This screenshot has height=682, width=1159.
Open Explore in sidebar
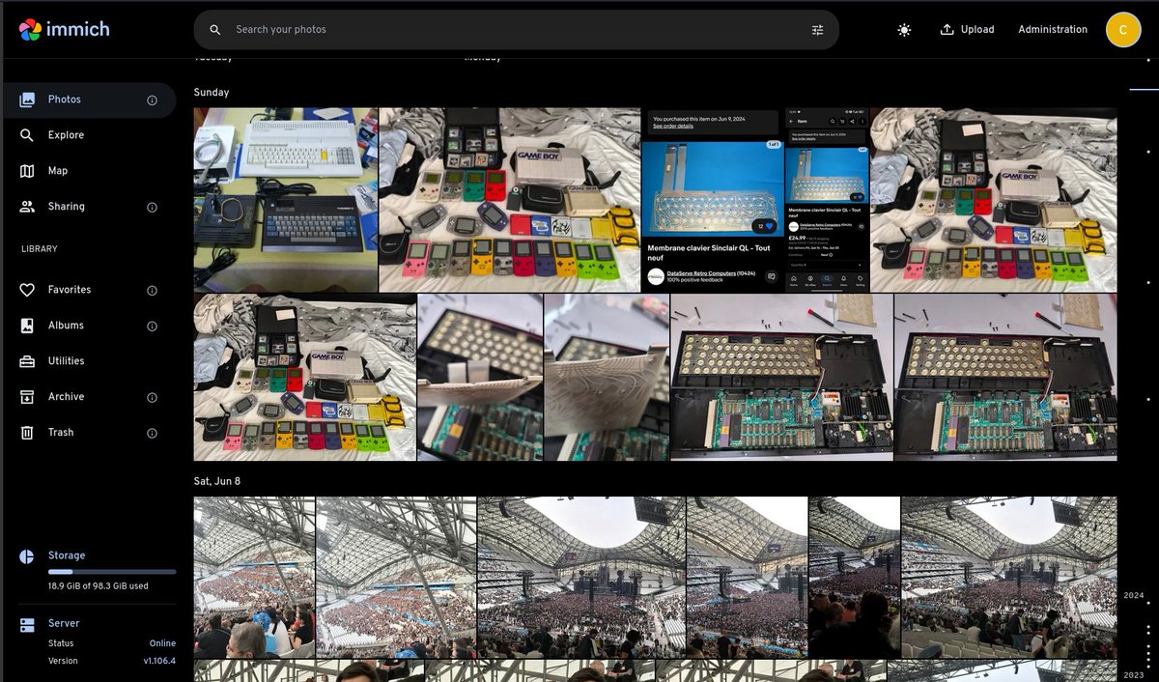pos(88,135)
